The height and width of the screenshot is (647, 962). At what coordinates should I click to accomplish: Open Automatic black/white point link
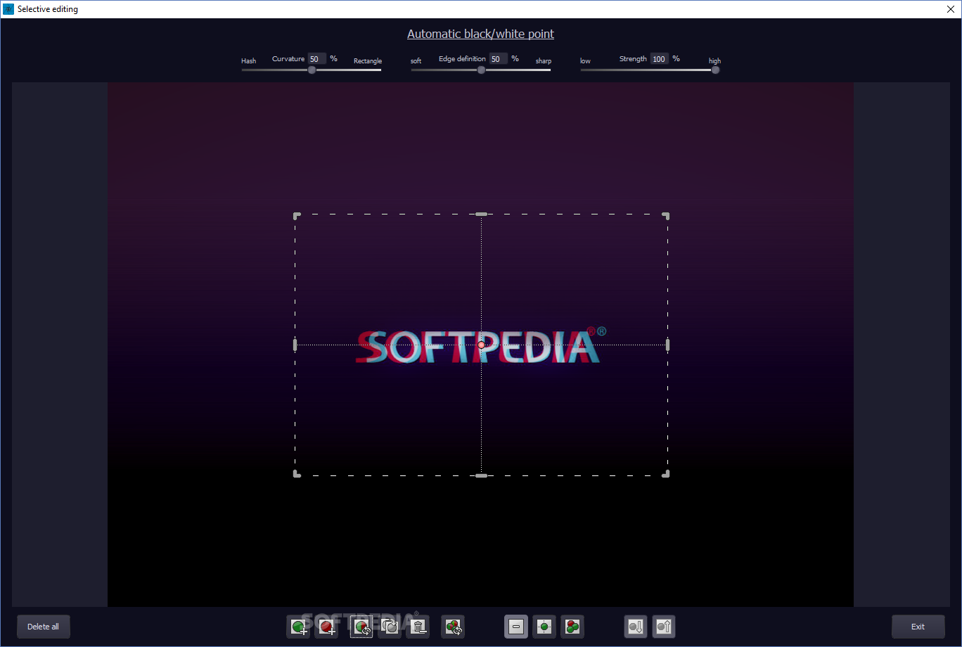coord(480,34)
